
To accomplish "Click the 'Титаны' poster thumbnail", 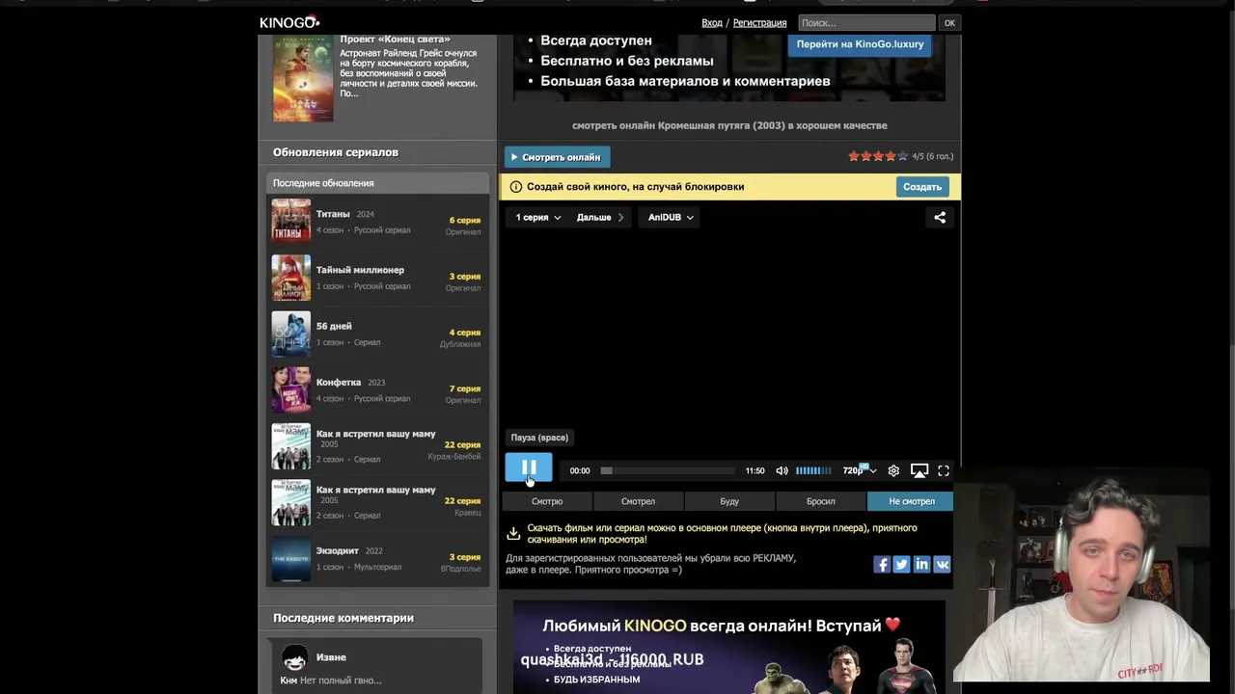I will click(290, 220).
